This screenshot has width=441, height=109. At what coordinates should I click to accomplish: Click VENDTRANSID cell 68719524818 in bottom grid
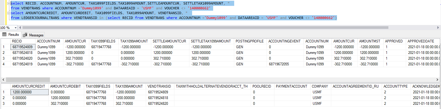click(160, 98)
